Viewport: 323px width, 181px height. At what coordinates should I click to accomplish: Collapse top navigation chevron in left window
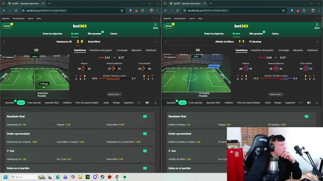pyautogui.click(x=156, y=18)
